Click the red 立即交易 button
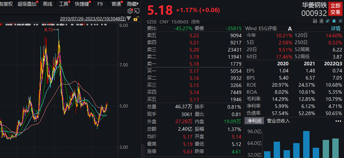Viewport: 344px width, 158px height. point(335,9)
